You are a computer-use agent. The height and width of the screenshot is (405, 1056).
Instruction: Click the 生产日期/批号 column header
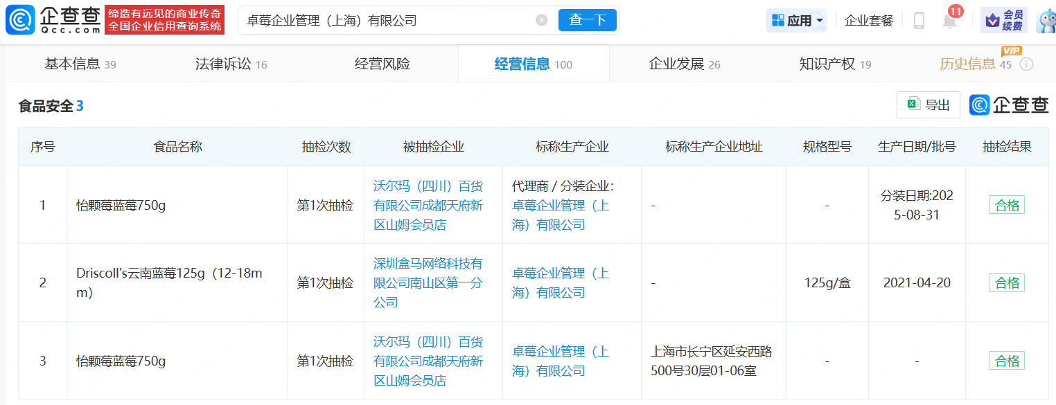tap(917, 147)
